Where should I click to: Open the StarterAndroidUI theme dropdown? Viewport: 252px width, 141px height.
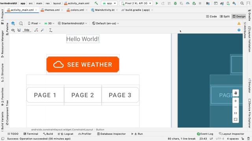[x=72, y=23]
